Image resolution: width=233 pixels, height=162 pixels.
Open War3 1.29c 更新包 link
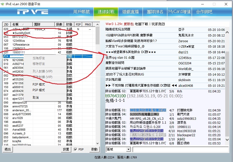[120, 24]
